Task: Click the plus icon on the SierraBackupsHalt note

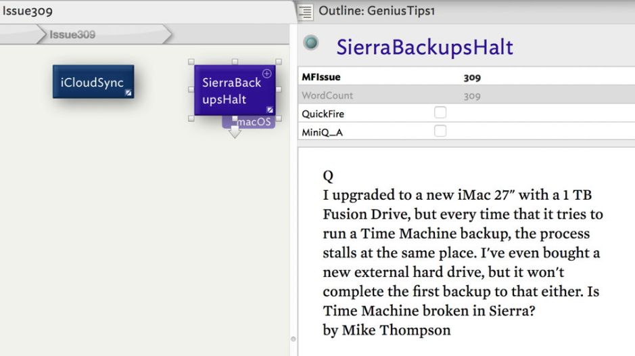Action: [267, 73]
